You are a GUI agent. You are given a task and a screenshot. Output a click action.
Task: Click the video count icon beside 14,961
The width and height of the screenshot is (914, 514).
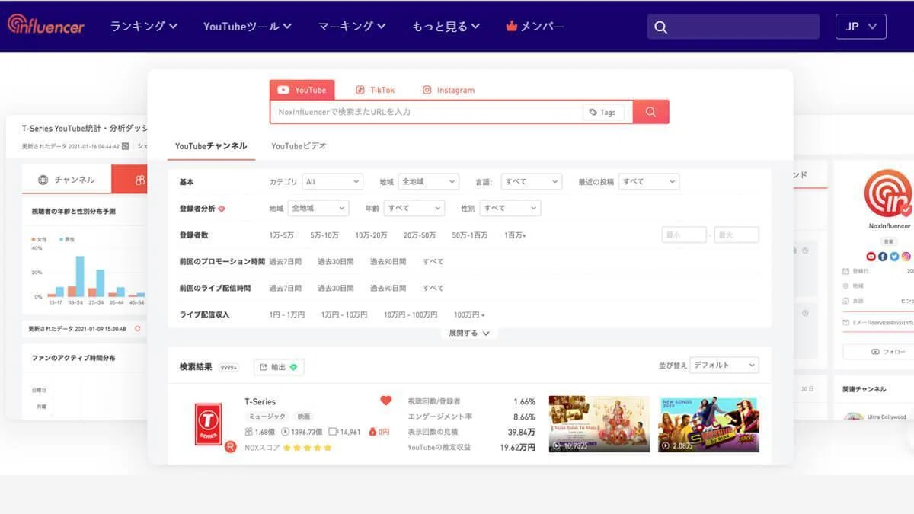point(333,432)
